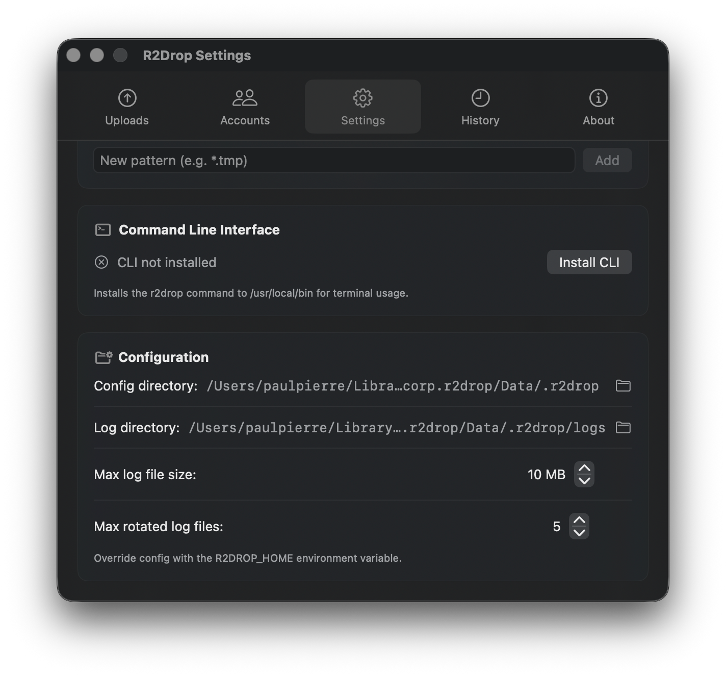Click the terminal icon beside Command Line Interface

(x=103, y=229)
